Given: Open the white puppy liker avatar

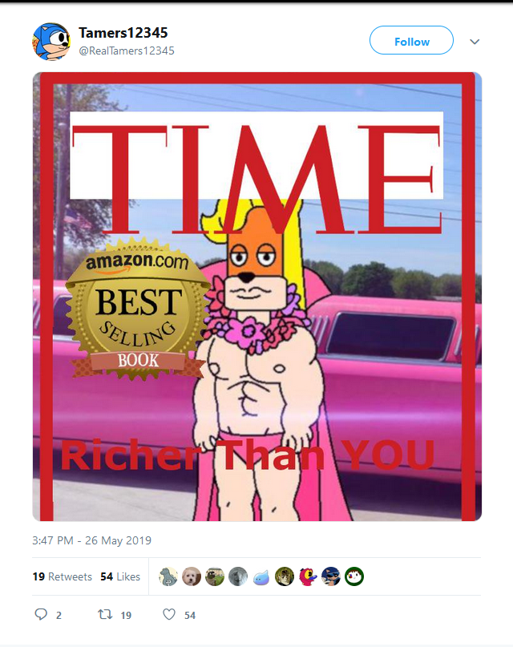Looking at the screenshot, I should [192, 576].
